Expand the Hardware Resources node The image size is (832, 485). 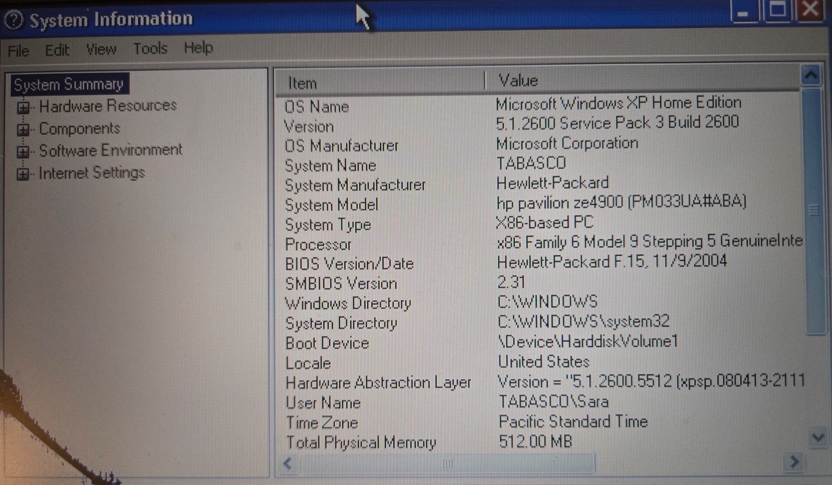coord(23,108)
